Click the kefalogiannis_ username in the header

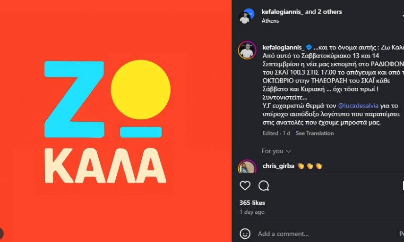coord(283,12)
